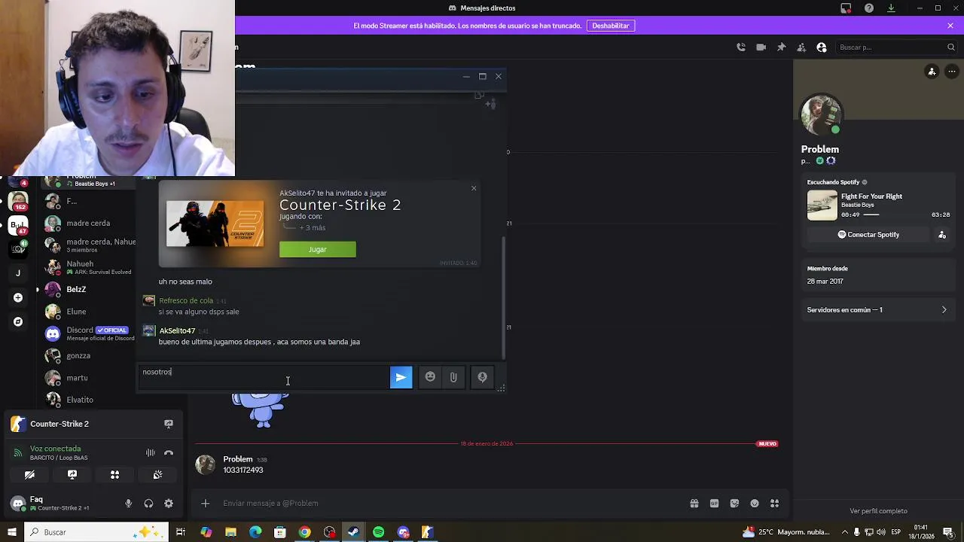The height and width of the screenshot is (542, 964).
Task: Dismiss the Counter-Strike 2 game invite
Action: click(474, 188)
